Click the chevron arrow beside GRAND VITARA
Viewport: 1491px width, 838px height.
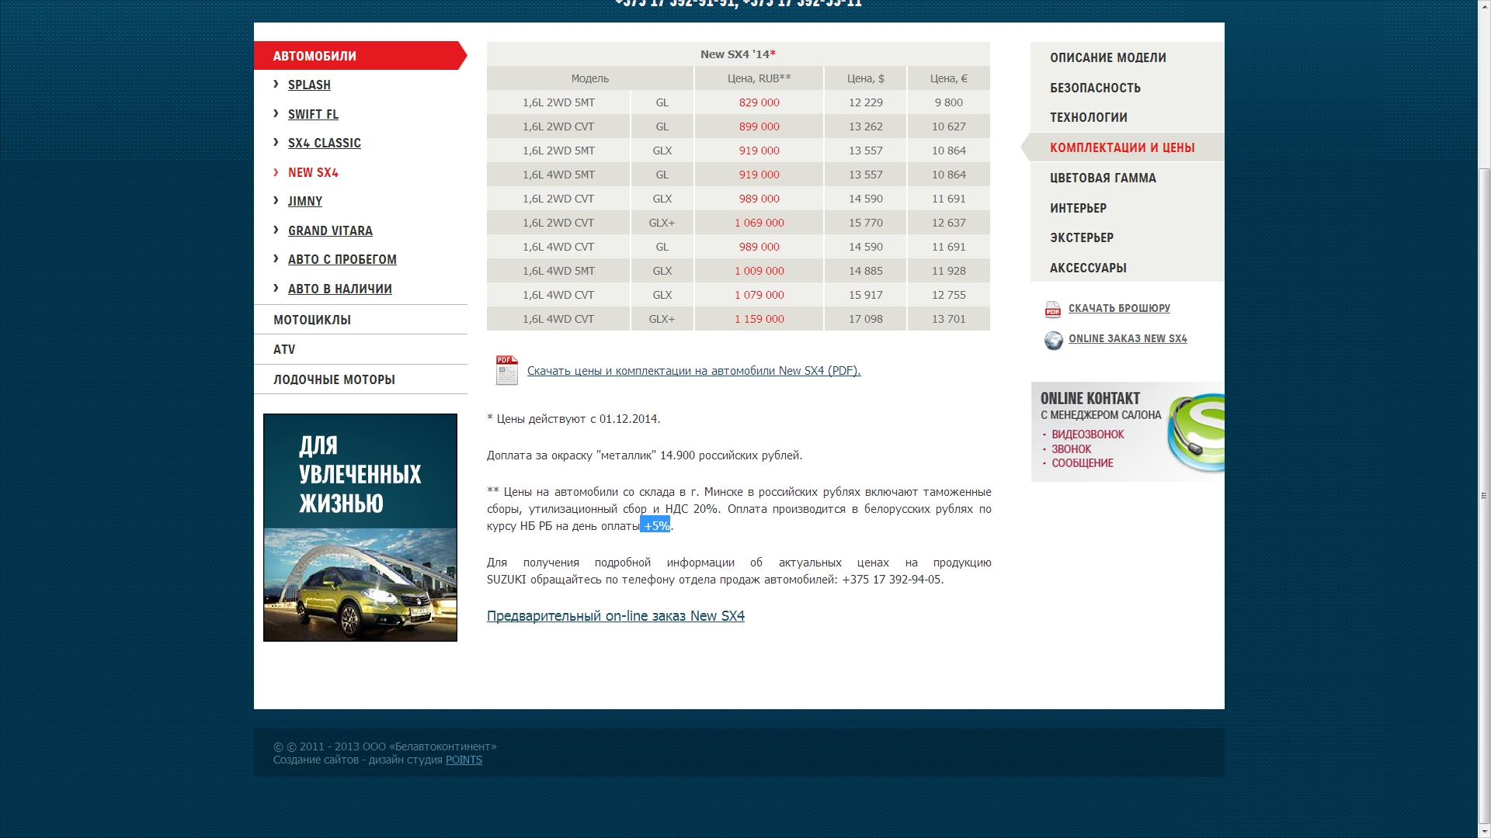(276, 230)
